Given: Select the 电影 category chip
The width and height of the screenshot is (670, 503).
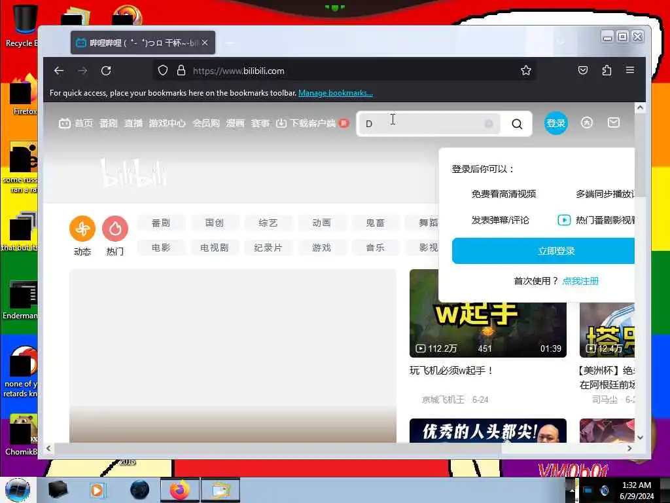Looking at the screenshot, I should point(161,248).
